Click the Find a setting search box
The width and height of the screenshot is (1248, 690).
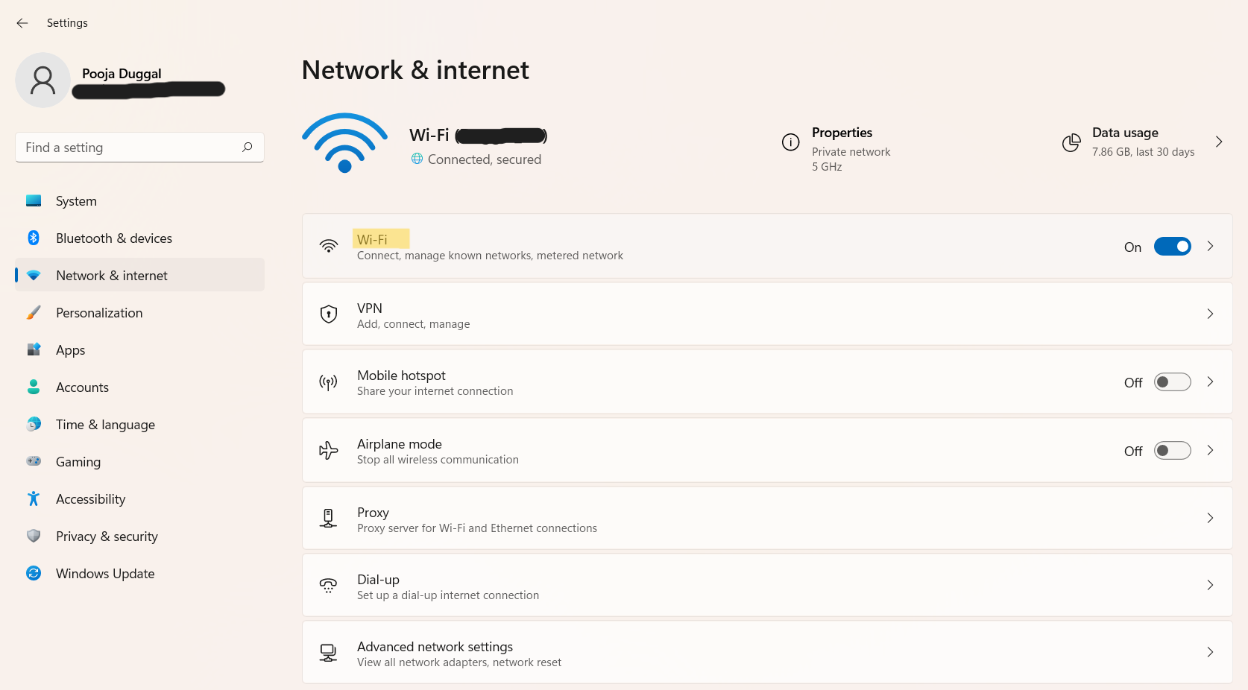tap(130, 148)
